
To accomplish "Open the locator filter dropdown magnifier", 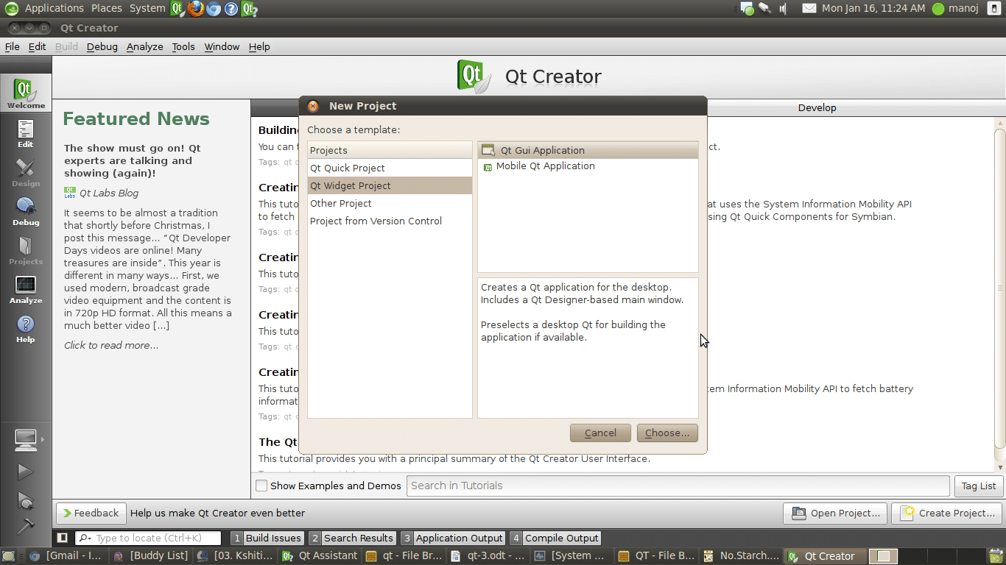I will tap(85, 538).
